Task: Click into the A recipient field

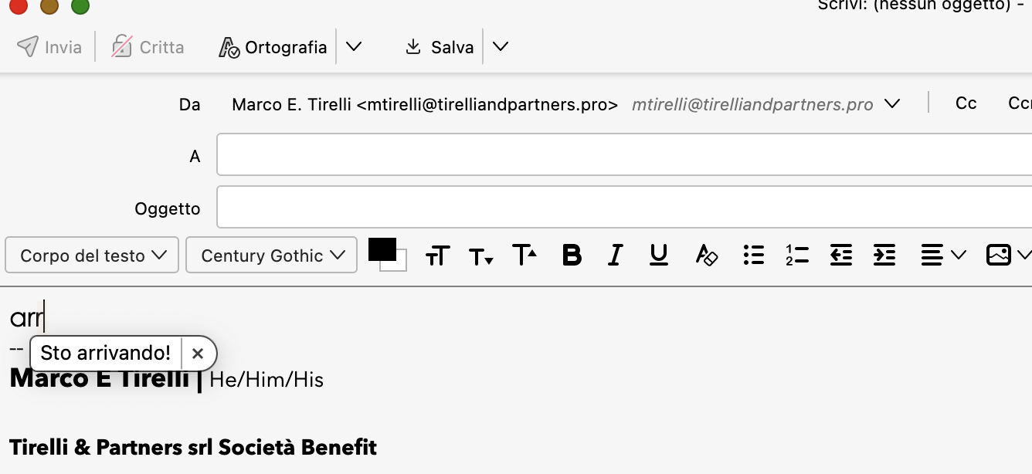Action: coord(618,155)
